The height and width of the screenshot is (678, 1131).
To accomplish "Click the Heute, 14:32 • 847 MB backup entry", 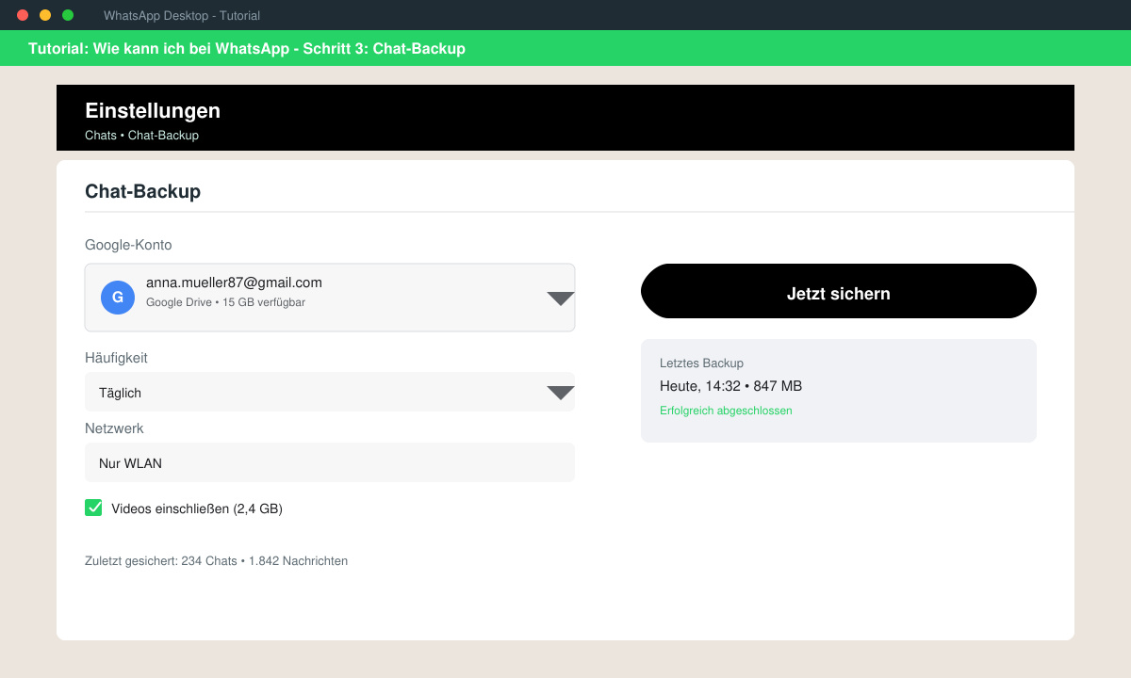I will click(x=730, y=386).
